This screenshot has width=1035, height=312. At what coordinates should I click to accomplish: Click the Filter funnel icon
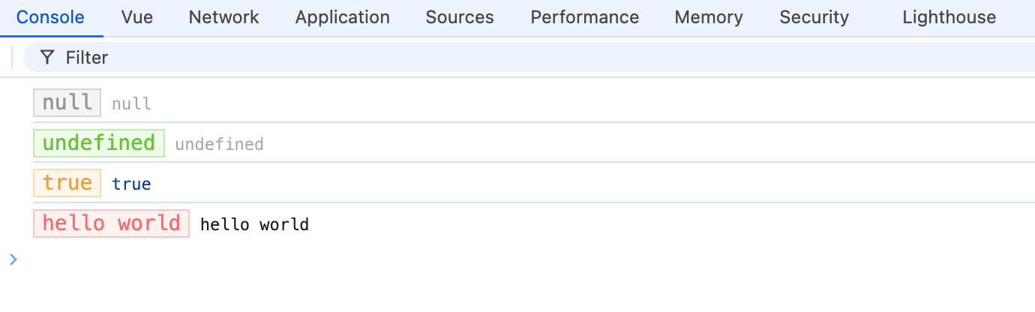point(47,57)
